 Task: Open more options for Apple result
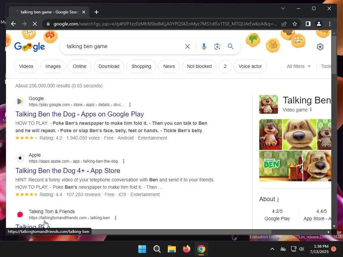click(124, 161)
